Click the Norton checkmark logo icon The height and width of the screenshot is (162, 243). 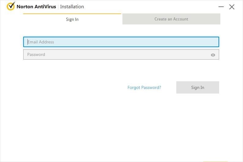11,6
